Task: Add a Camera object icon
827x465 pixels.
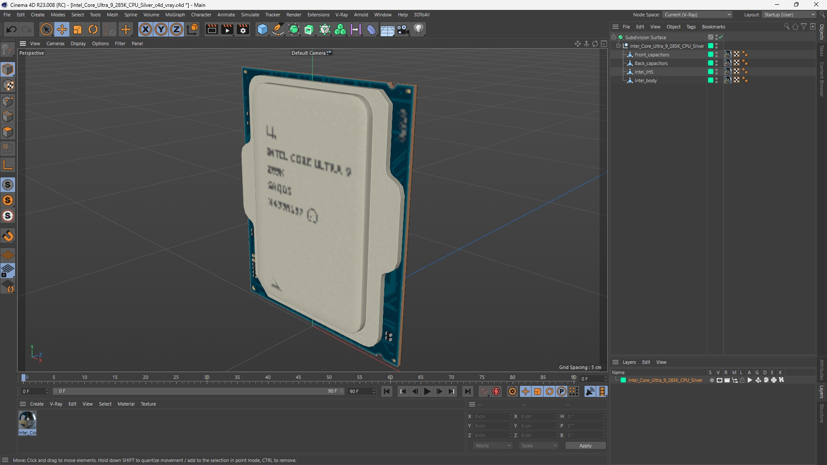Action: [403, 29]
